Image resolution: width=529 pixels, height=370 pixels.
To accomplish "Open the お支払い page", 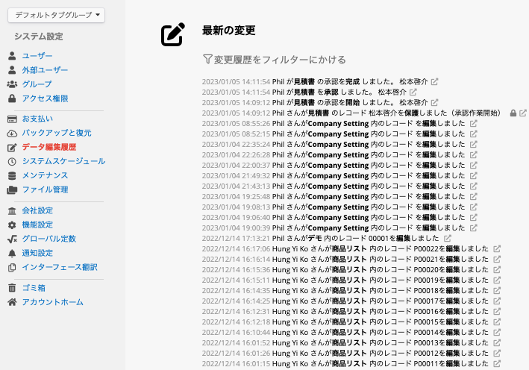I will coord(37,119).
